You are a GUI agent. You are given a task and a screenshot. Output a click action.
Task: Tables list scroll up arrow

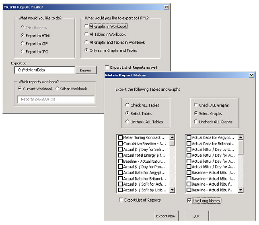click(x=172, y=137)
